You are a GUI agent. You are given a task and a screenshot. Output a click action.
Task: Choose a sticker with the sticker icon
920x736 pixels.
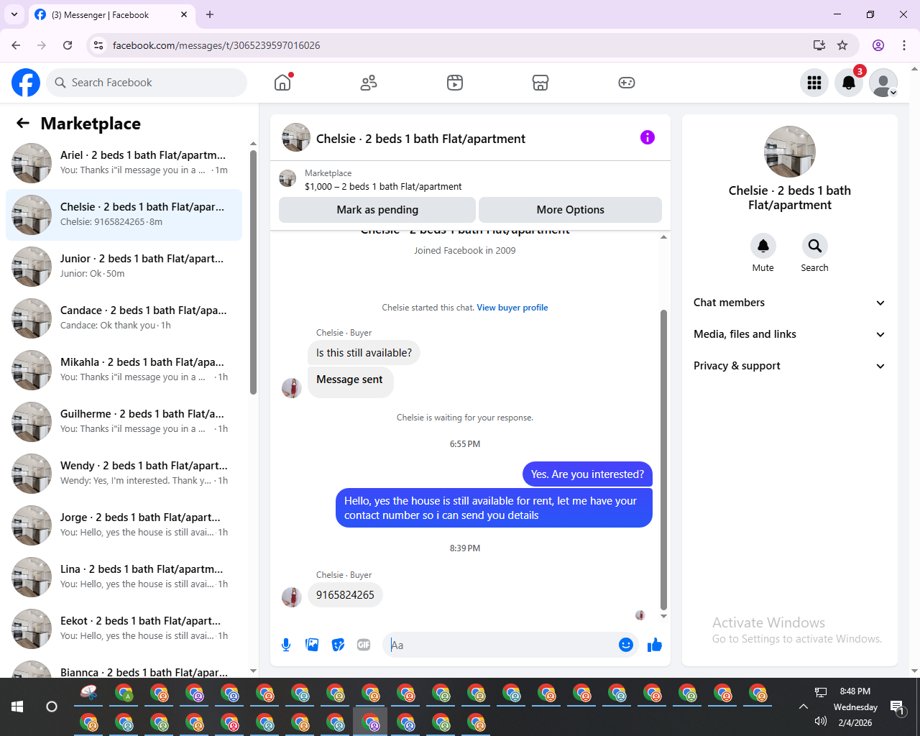point(338,645)
